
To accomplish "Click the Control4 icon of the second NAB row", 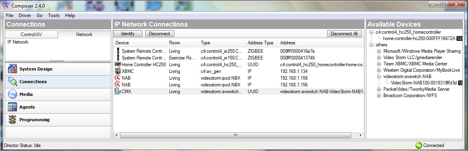I will [x=117, y=84].
